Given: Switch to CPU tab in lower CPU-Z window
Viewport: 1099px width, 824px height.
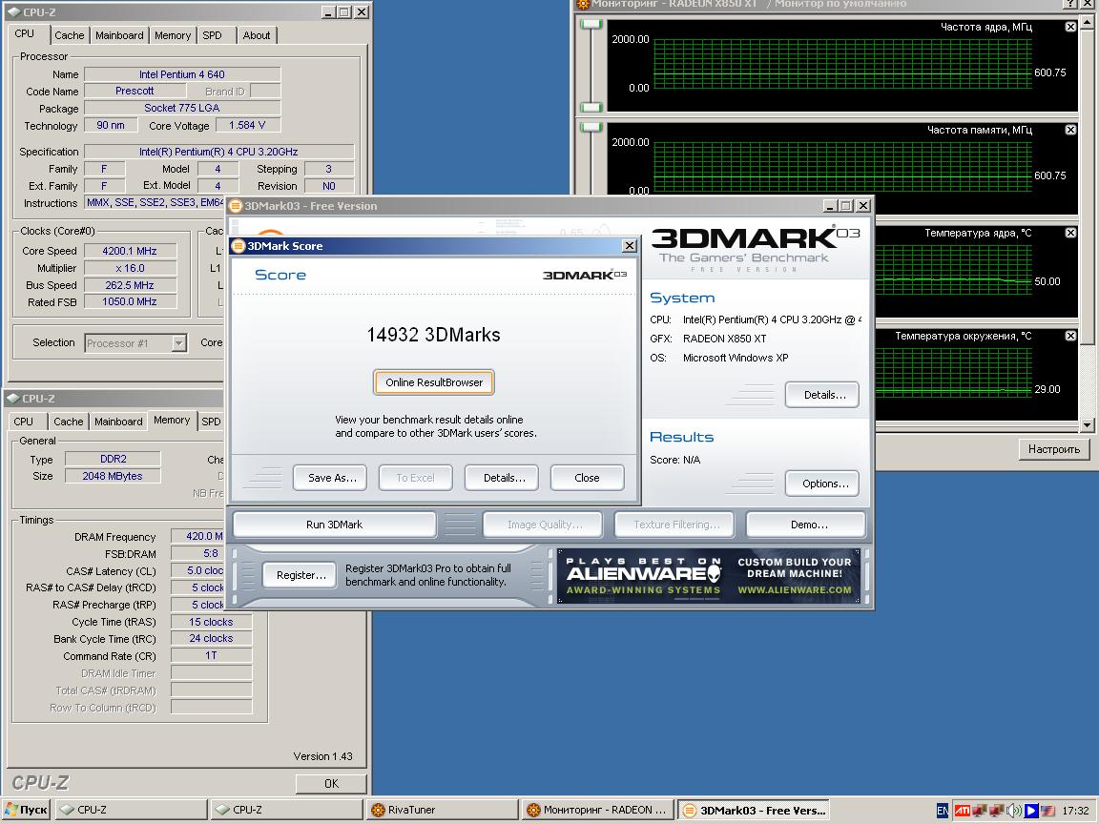Looking at the screenshot, I should pos(23,422).
